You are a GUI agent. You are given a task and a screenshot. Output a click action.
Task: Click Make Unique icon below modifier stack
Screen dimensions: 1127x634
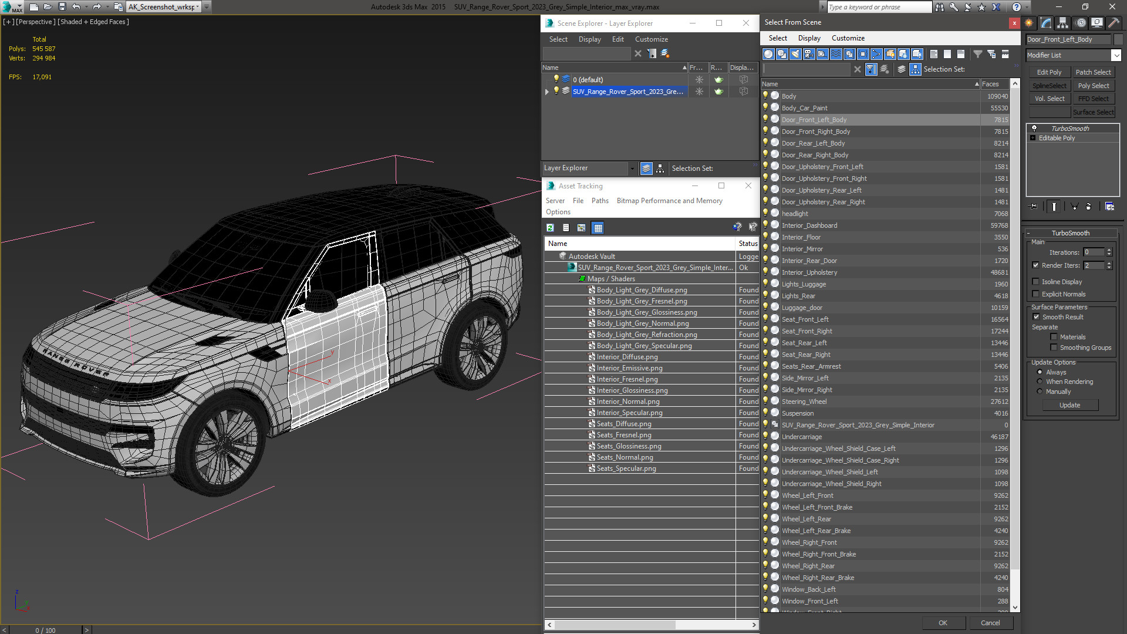pos(1074,207)
